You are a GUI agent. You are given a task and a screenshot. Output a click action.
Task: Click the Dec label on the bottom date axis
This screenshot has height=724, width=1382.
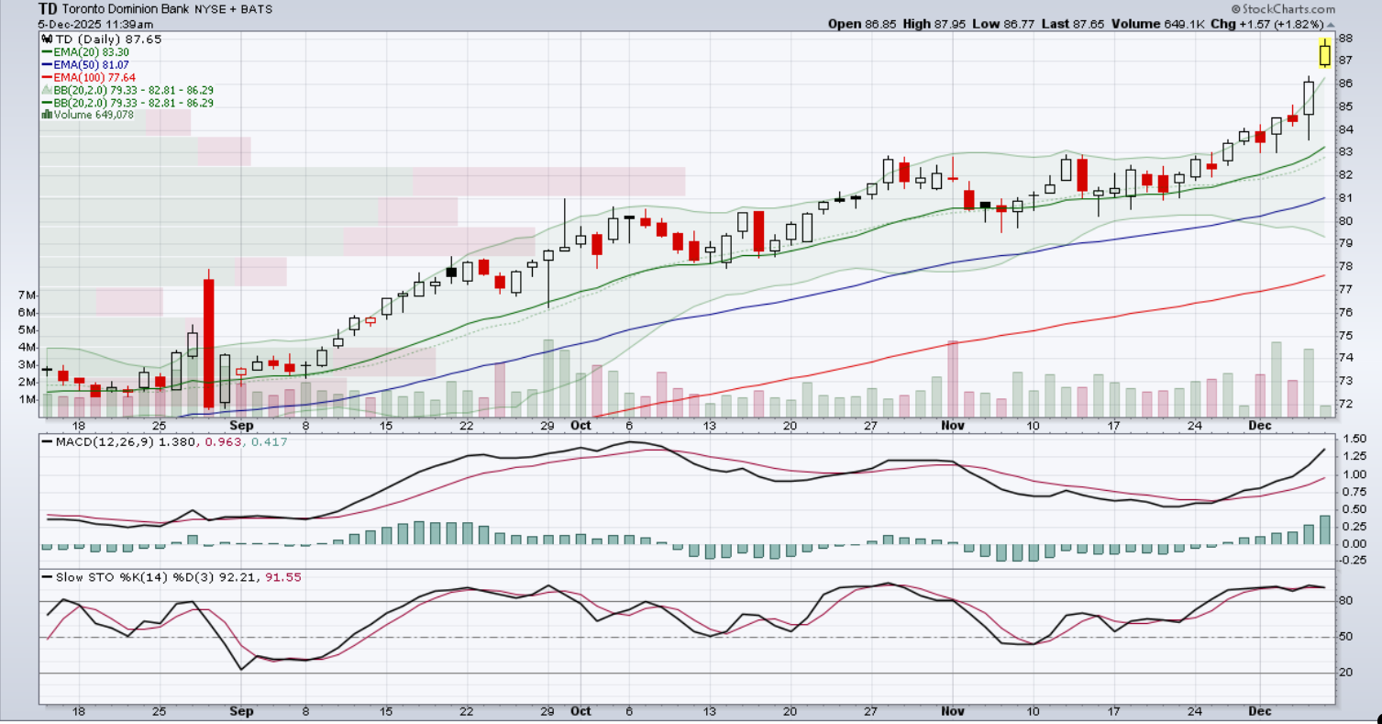pyautogui.click(x=1260, y=711)
